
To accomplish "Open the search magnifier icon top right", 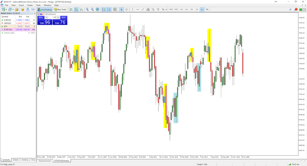I will coord(290,9).
